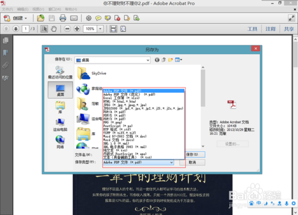Choose the Hand pan tool
The width and height of the screenshot is (298, 215).
click(x=54, y=29)
